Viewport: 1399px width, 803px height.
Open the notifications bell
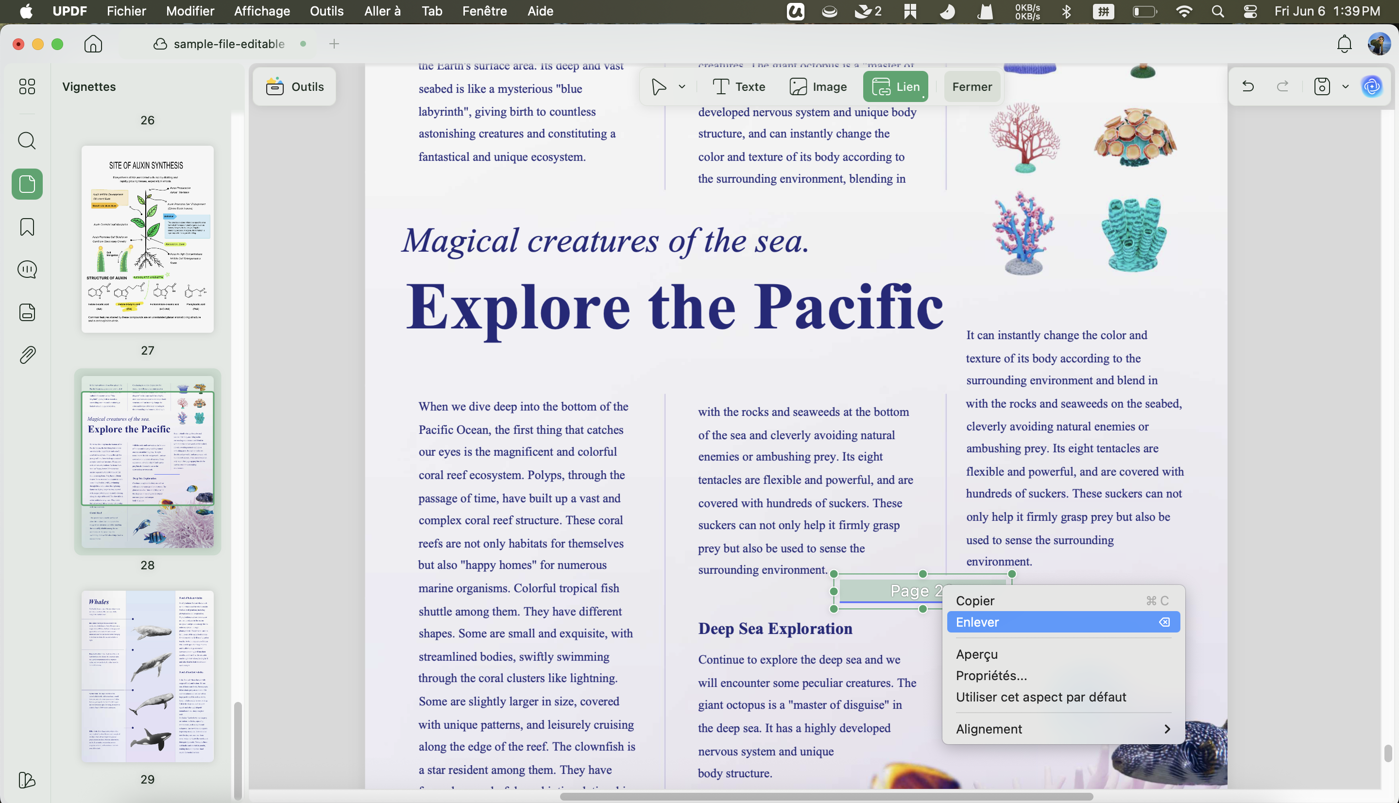pyautogui.click(x=1345, y=44)
